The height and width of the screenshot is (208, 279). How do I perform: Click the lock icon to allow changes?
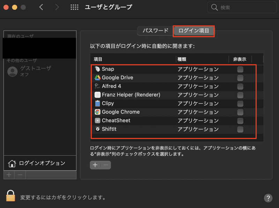tap(11, 196)
